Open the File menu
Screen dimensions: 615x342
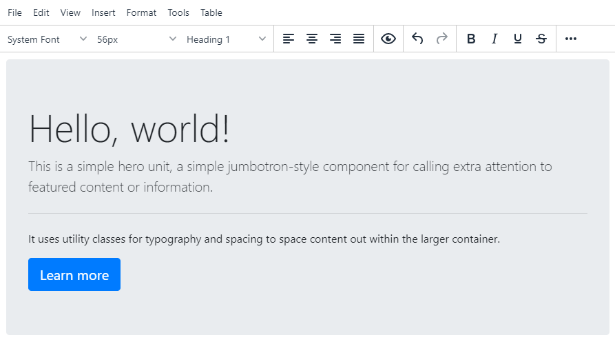15,12
